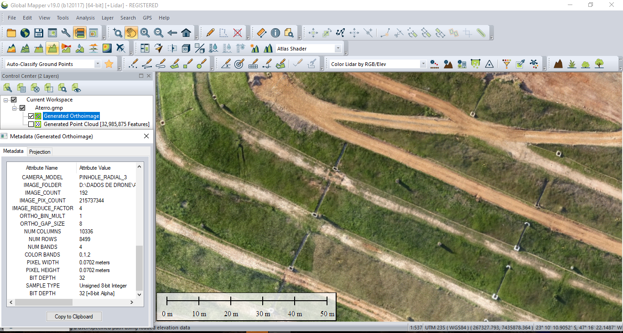Viewport: 623px width, 333px height.
Task: Click the layer metadata list icon in Control Center
Action: [x=21, y=88]
